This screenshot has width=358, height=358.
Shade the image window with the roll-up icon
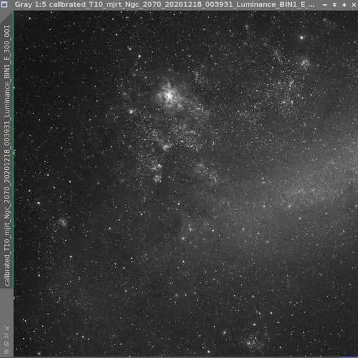click(334, 5)
